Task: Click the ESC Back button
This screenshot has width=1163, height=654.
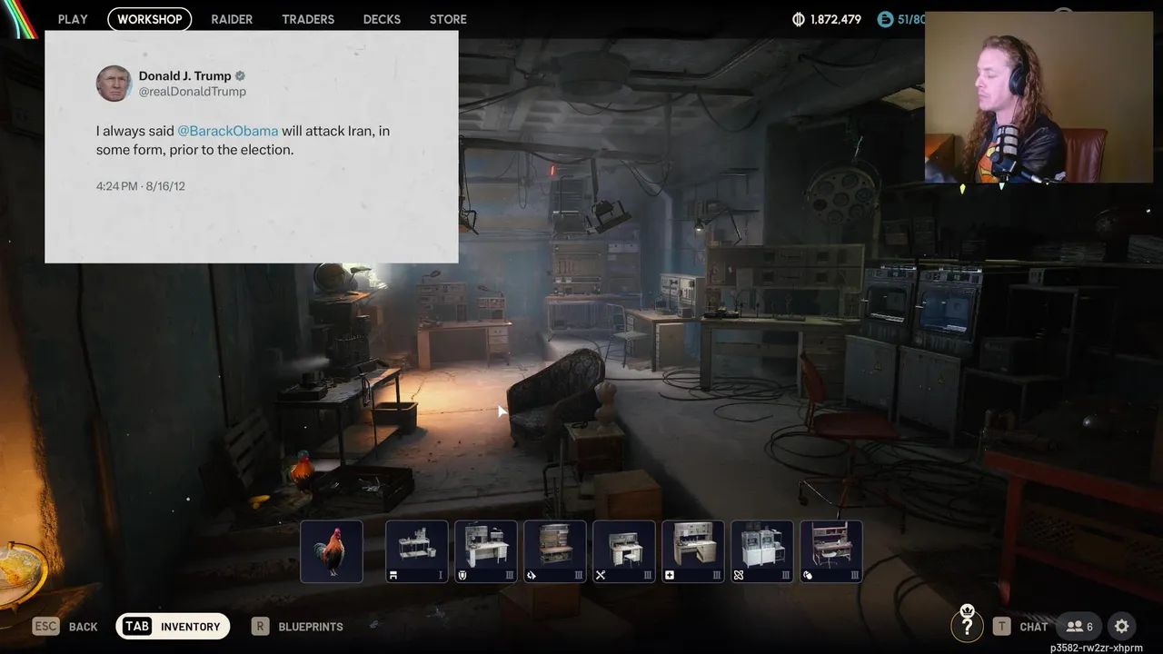Action: click(x=65, y=626)
